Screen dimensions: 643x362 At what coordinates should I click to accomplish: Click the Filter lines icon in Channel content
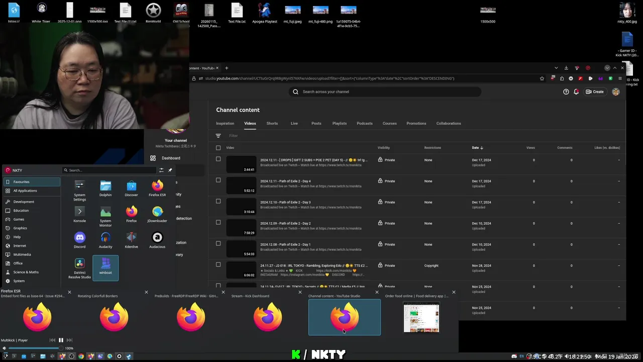218,136
